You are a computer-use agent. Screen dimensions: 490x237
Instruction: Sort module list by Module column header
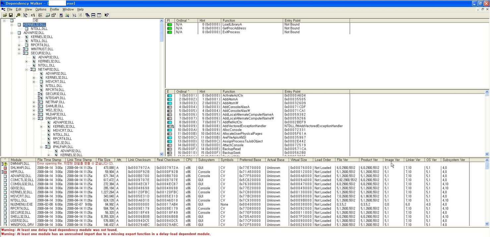[x=23, y=160]
